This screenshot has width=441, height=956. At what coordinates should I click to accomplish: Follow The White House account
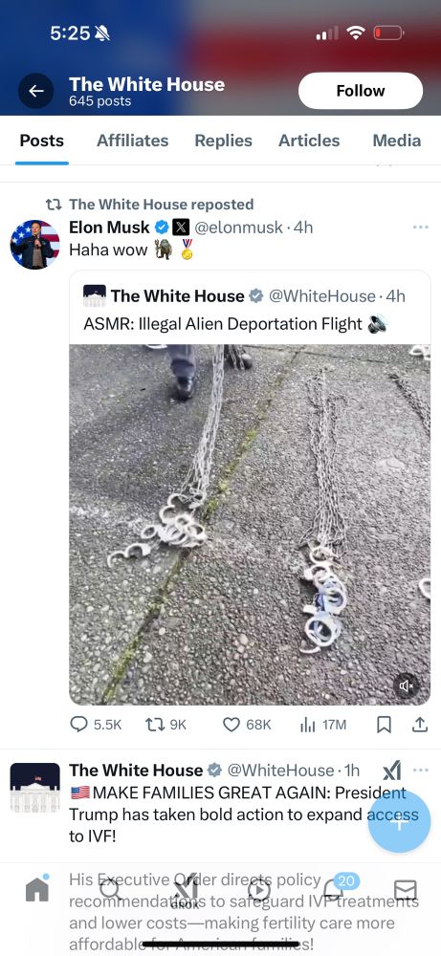[361, 91]
